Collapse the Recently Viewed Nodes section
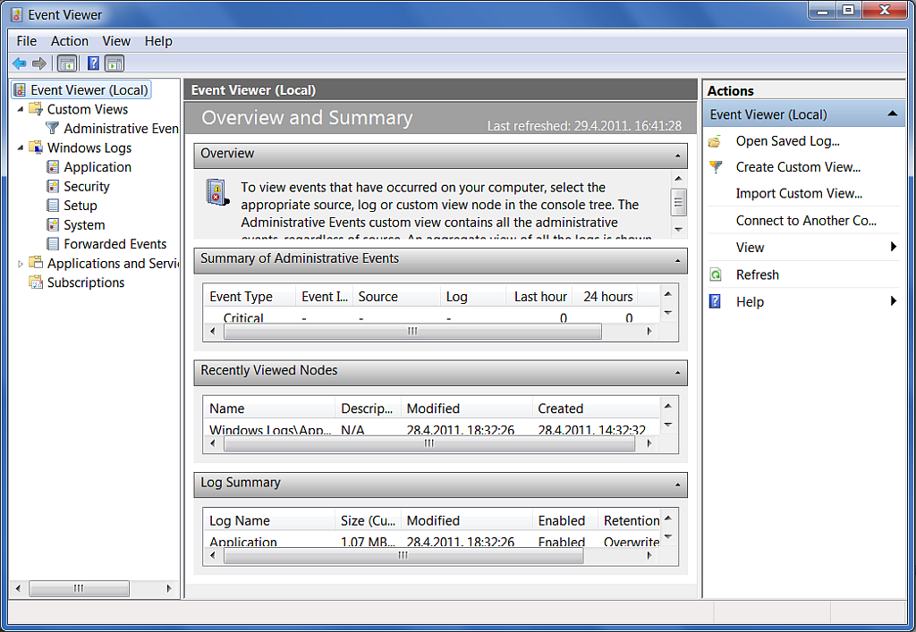The height and width of the screenshot is (632, 916). click(x=677, y=373)
